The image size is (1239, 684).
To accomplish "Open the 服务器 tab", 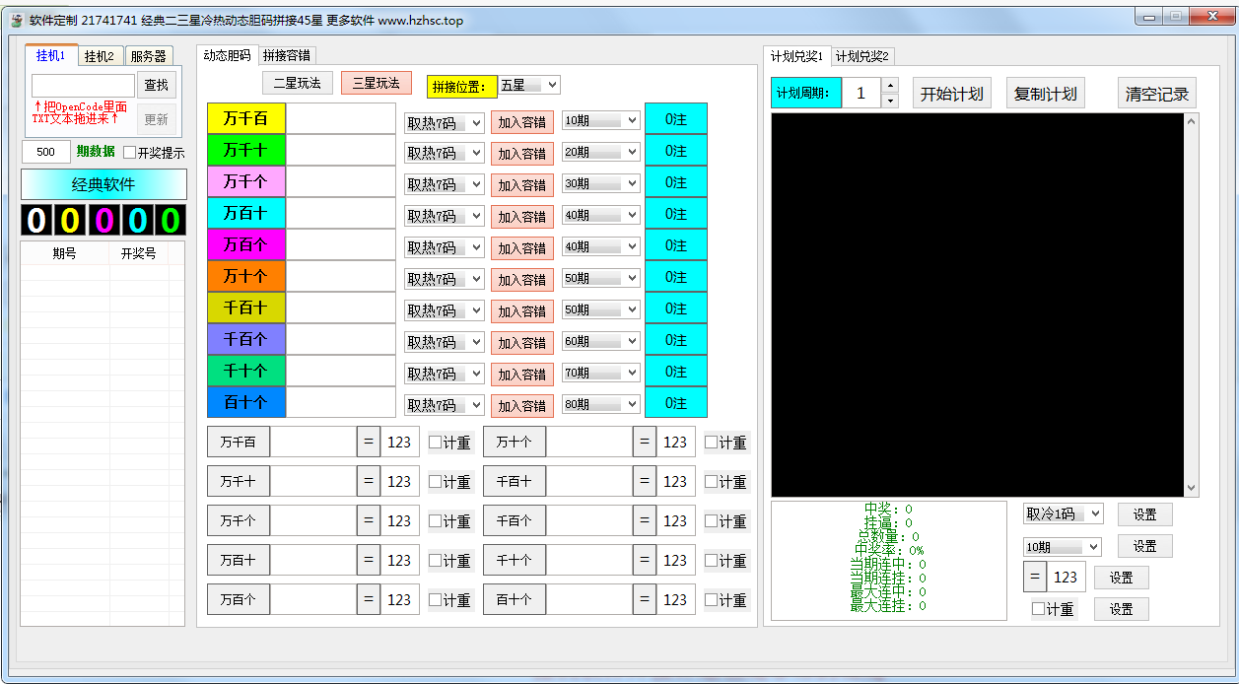I will (x=148, y=56).
